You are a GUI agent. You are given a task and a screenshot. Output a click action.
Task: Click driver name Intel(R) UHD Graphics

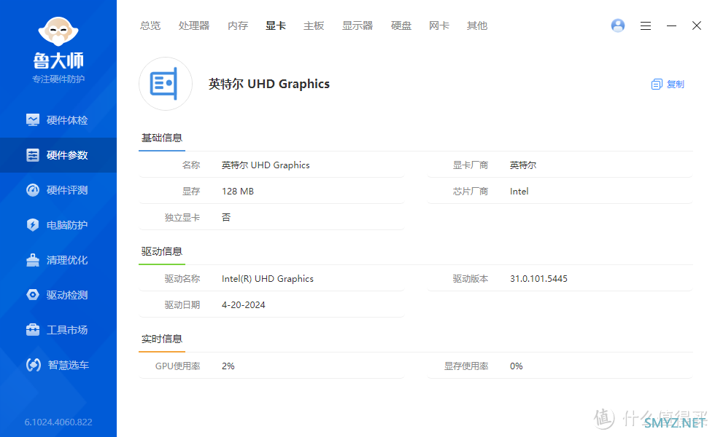coord(268,279)
